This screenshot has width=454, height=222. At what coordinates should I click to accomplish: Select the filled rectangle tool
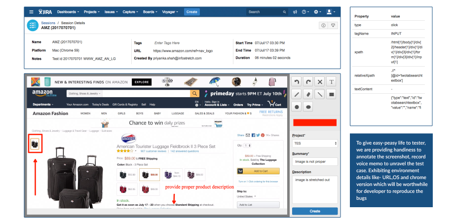click(332, 94)
